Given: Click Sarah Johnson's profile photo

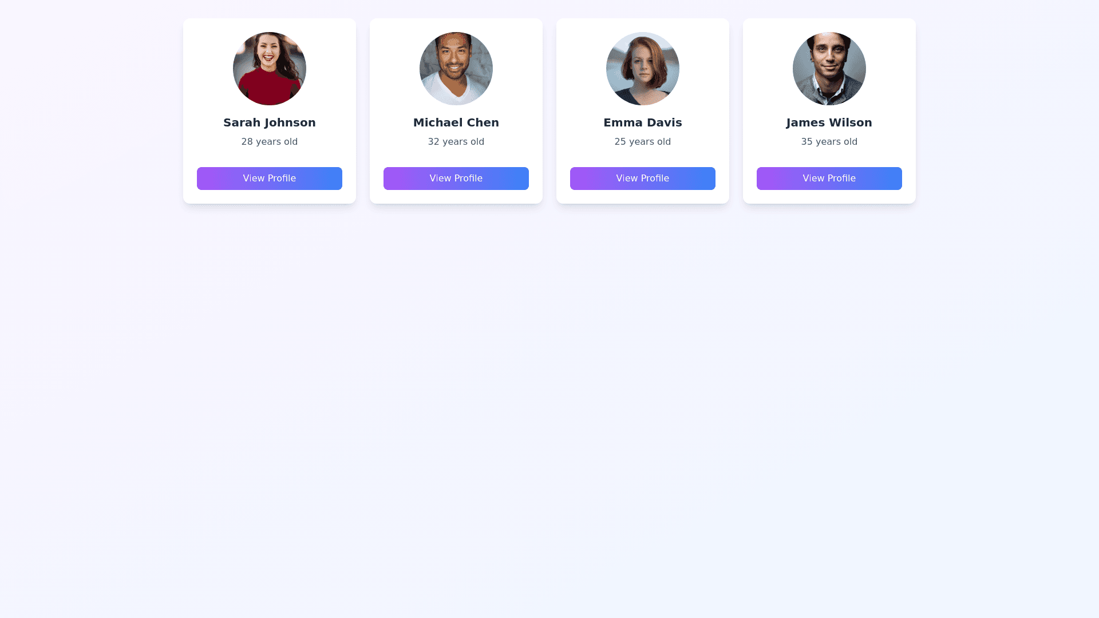Looking at the screenshot, I should [269, 69].
